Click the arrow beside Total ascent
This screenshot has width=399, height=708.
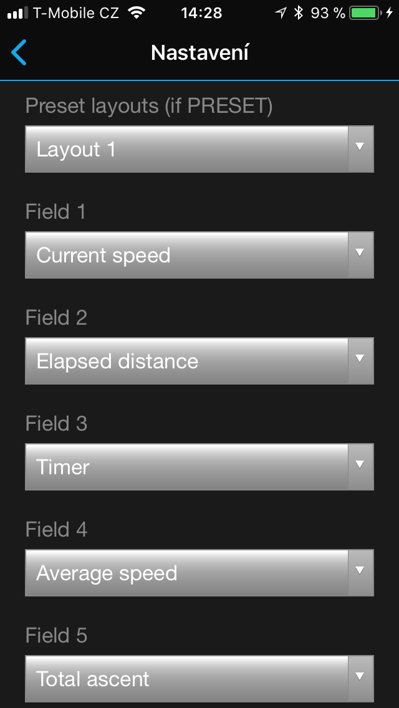360,677
